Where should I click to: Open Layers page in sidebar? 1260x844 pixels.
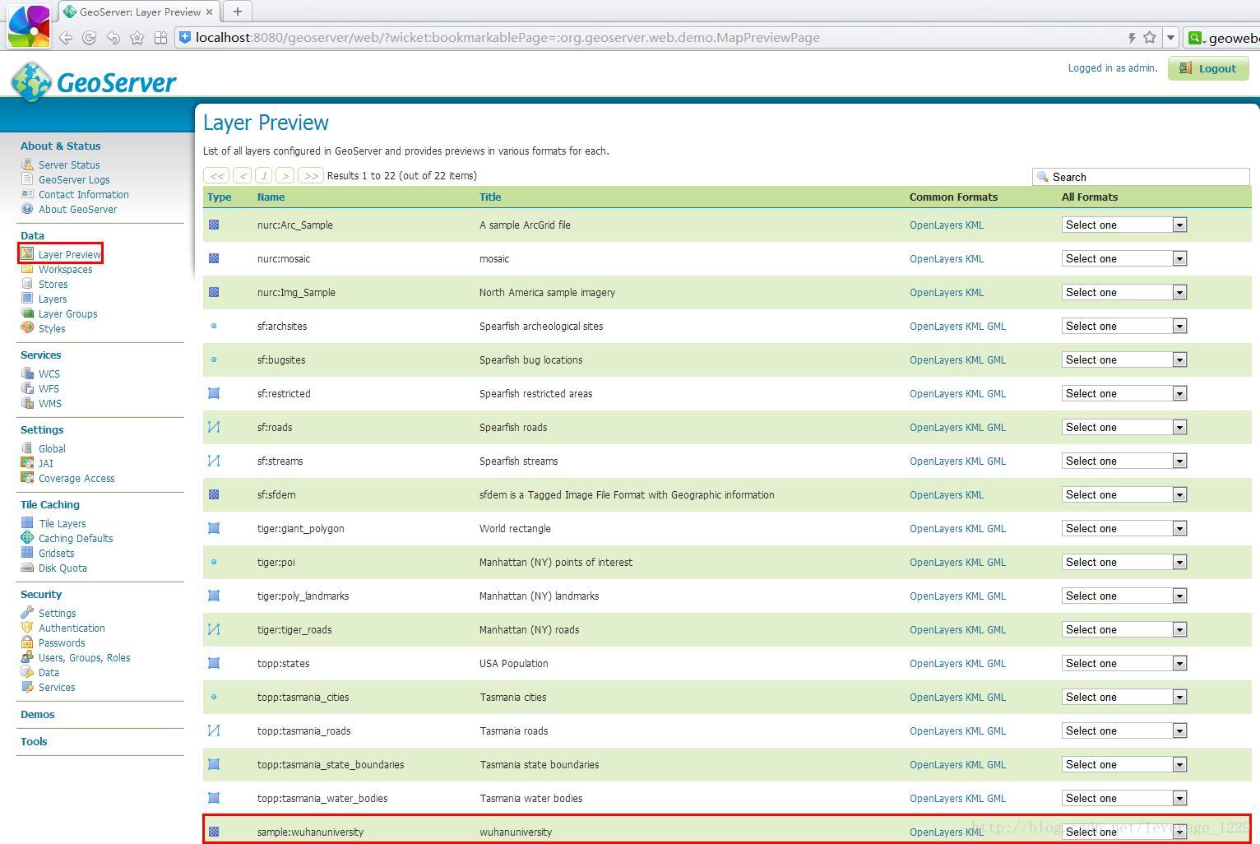coord(53,299)
